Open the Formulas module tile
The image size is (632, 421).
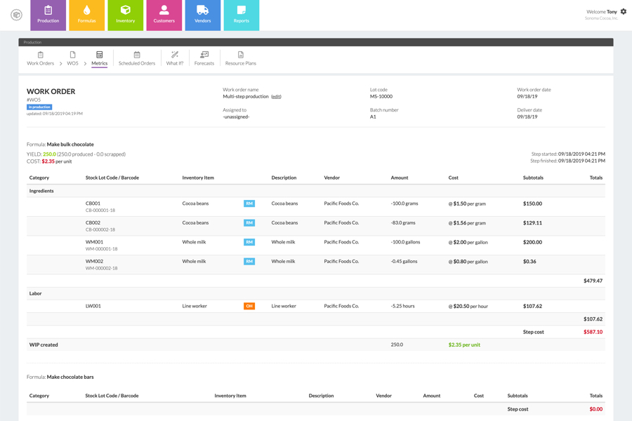86,15
